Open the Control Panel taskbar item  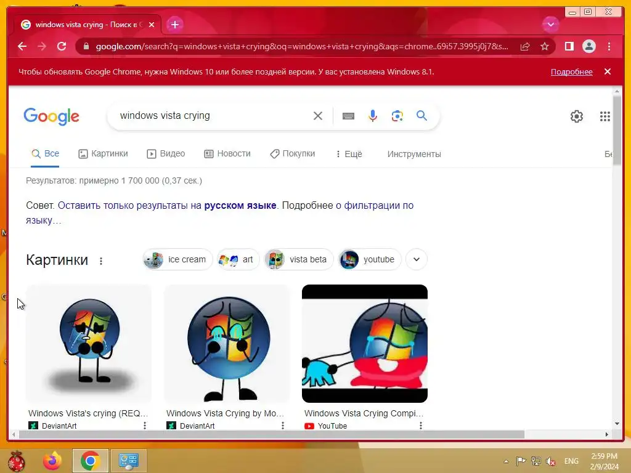(129, 461)
